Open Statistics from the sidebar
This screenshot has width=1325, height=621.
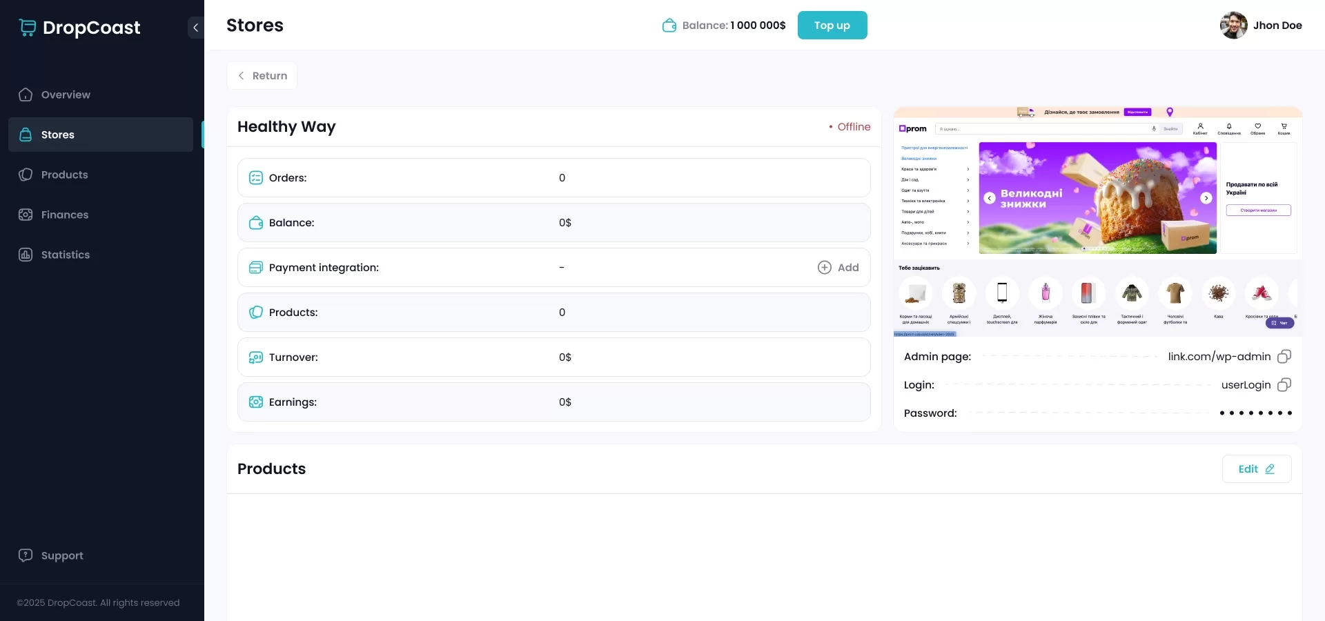pyautogui.click(x=65, y=255)
